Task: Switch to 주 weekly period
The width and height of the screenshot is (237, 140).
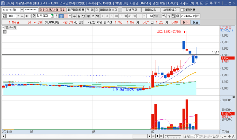Action: pyautogui.click(x=74, y=16)
